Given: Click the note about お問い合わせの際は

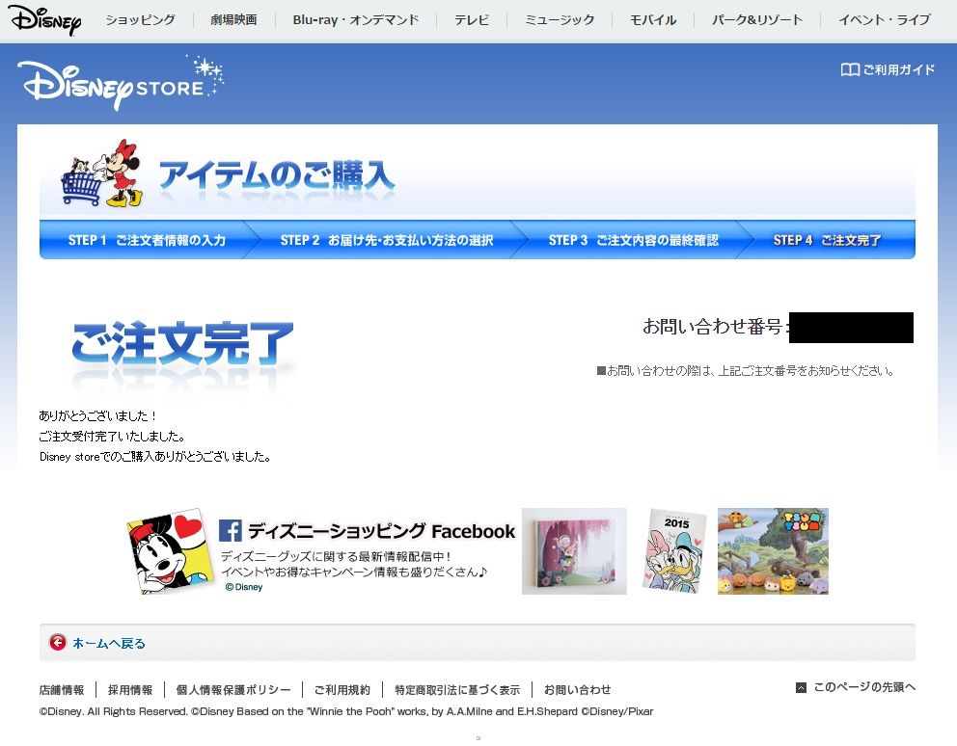Looking at the screenshot, I should pyautogui.click(x=745, y=371).
